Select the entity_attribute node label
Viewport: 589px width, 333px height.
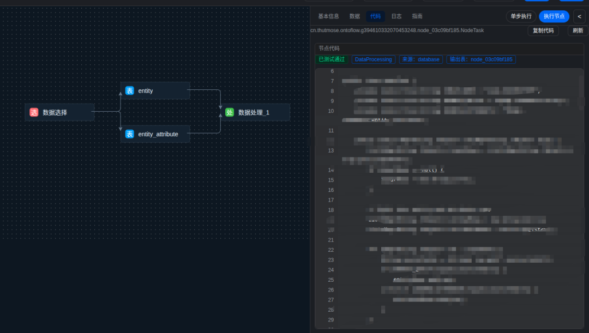tap(158, 134)
